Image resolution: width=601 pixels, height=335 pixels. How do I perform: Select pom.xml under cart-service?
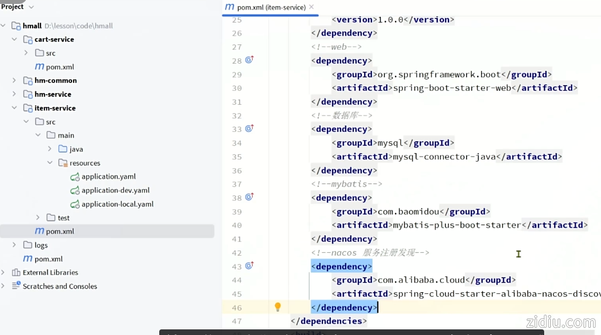click(x=60, y=67)
